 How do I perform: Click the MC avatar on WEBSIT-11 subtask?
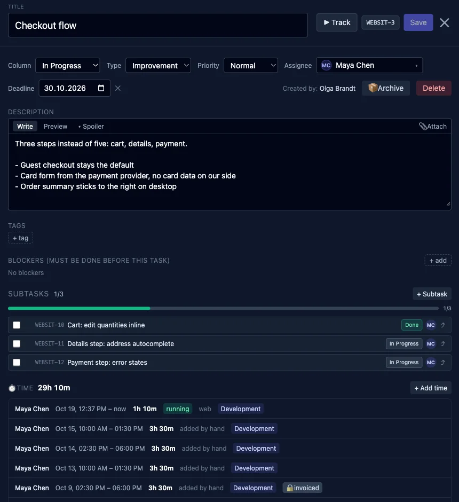[431, 344]
